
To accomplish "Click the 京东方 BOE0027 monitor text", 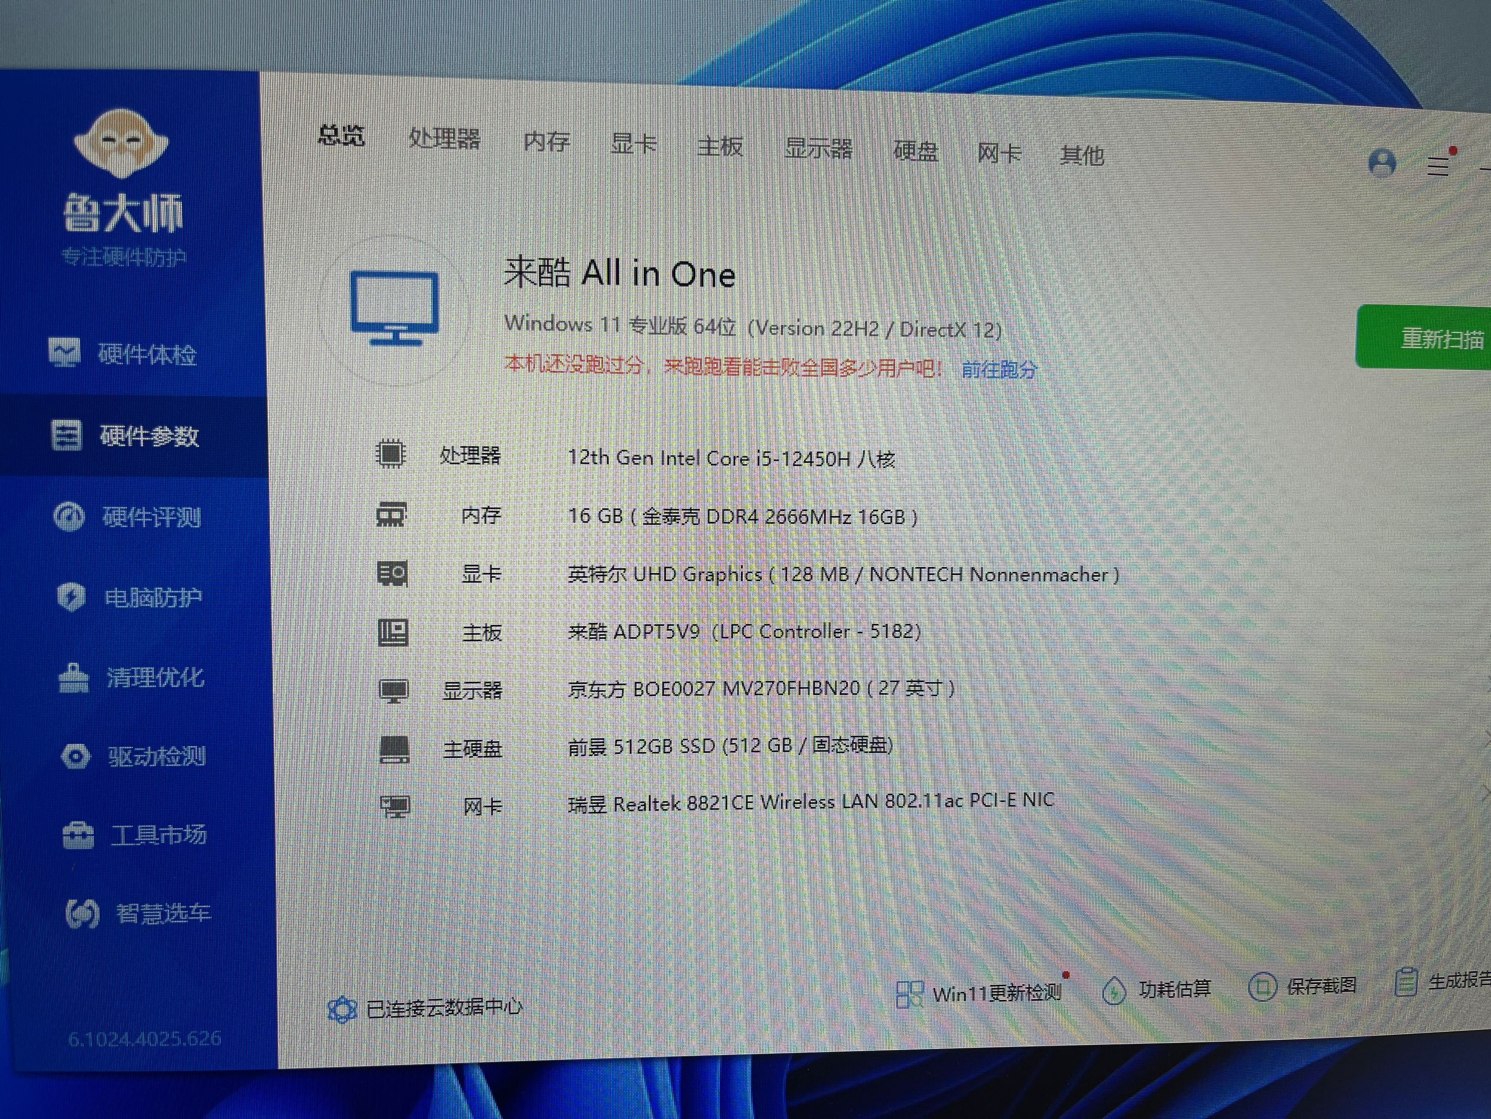I will pos(761,688).
